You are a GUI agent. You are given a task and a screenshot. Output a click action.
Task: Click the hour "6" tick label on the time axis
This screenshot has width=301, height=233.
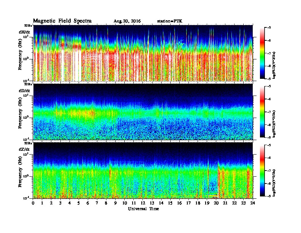coord(88,203)
